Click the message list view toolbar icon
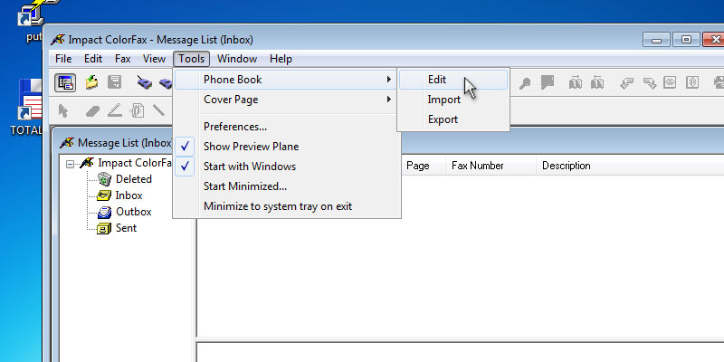The image size is (724, 362). point(65,82)
